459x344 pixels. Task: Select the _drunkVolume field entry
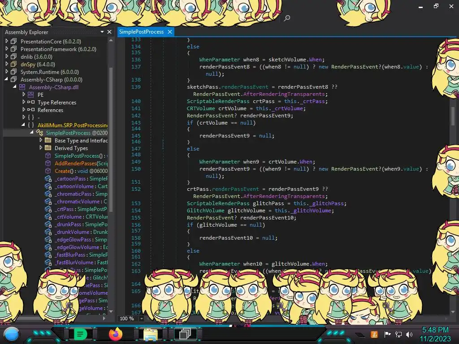(x=81, y=232)
